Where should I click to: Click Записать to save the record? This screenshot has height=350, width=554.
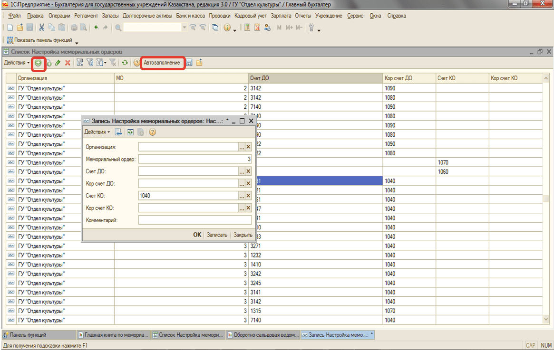(x=217, y=235)
